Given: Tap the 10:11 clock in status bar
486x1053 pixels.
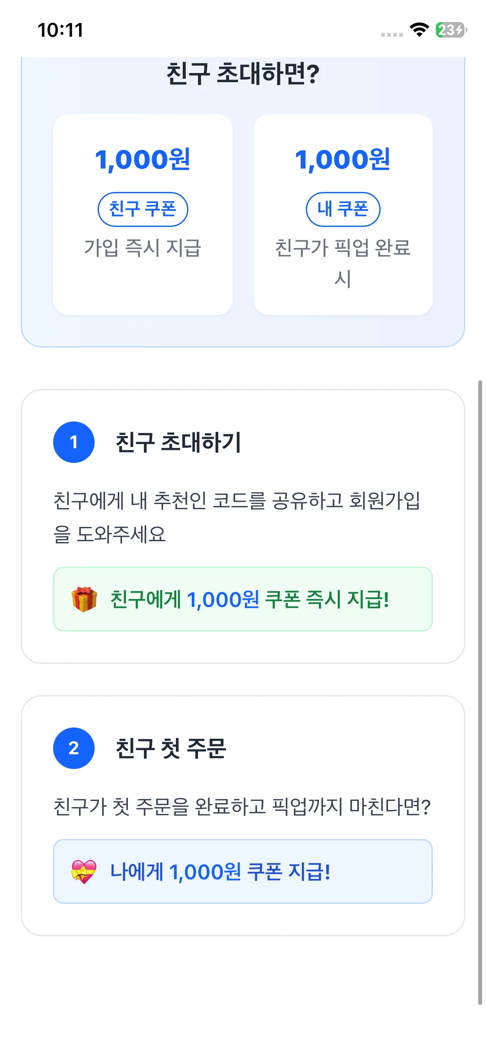Looking at the screenshot, I should point(60,30).
